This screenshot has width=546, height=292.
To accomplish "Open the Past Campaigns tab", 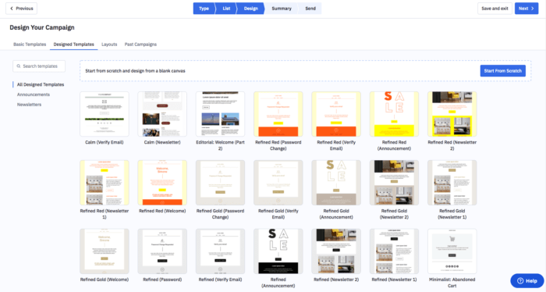I will click(140, 45).
